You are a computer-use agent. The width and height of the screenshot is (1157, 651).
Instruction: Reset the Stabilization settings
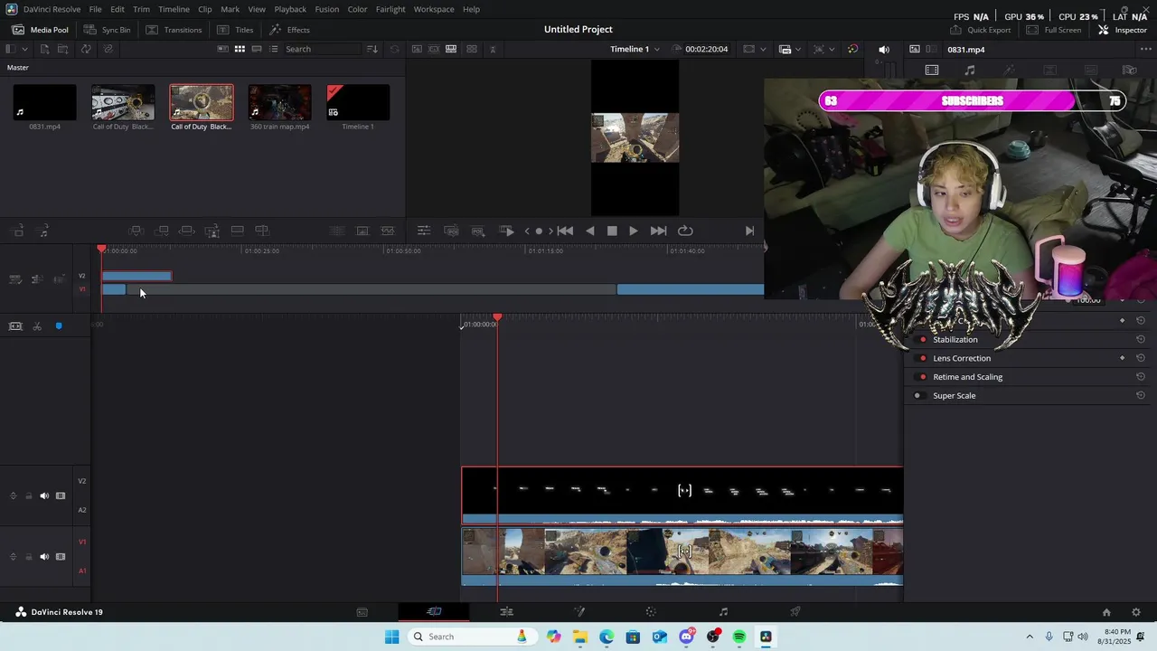point(1141,339)
